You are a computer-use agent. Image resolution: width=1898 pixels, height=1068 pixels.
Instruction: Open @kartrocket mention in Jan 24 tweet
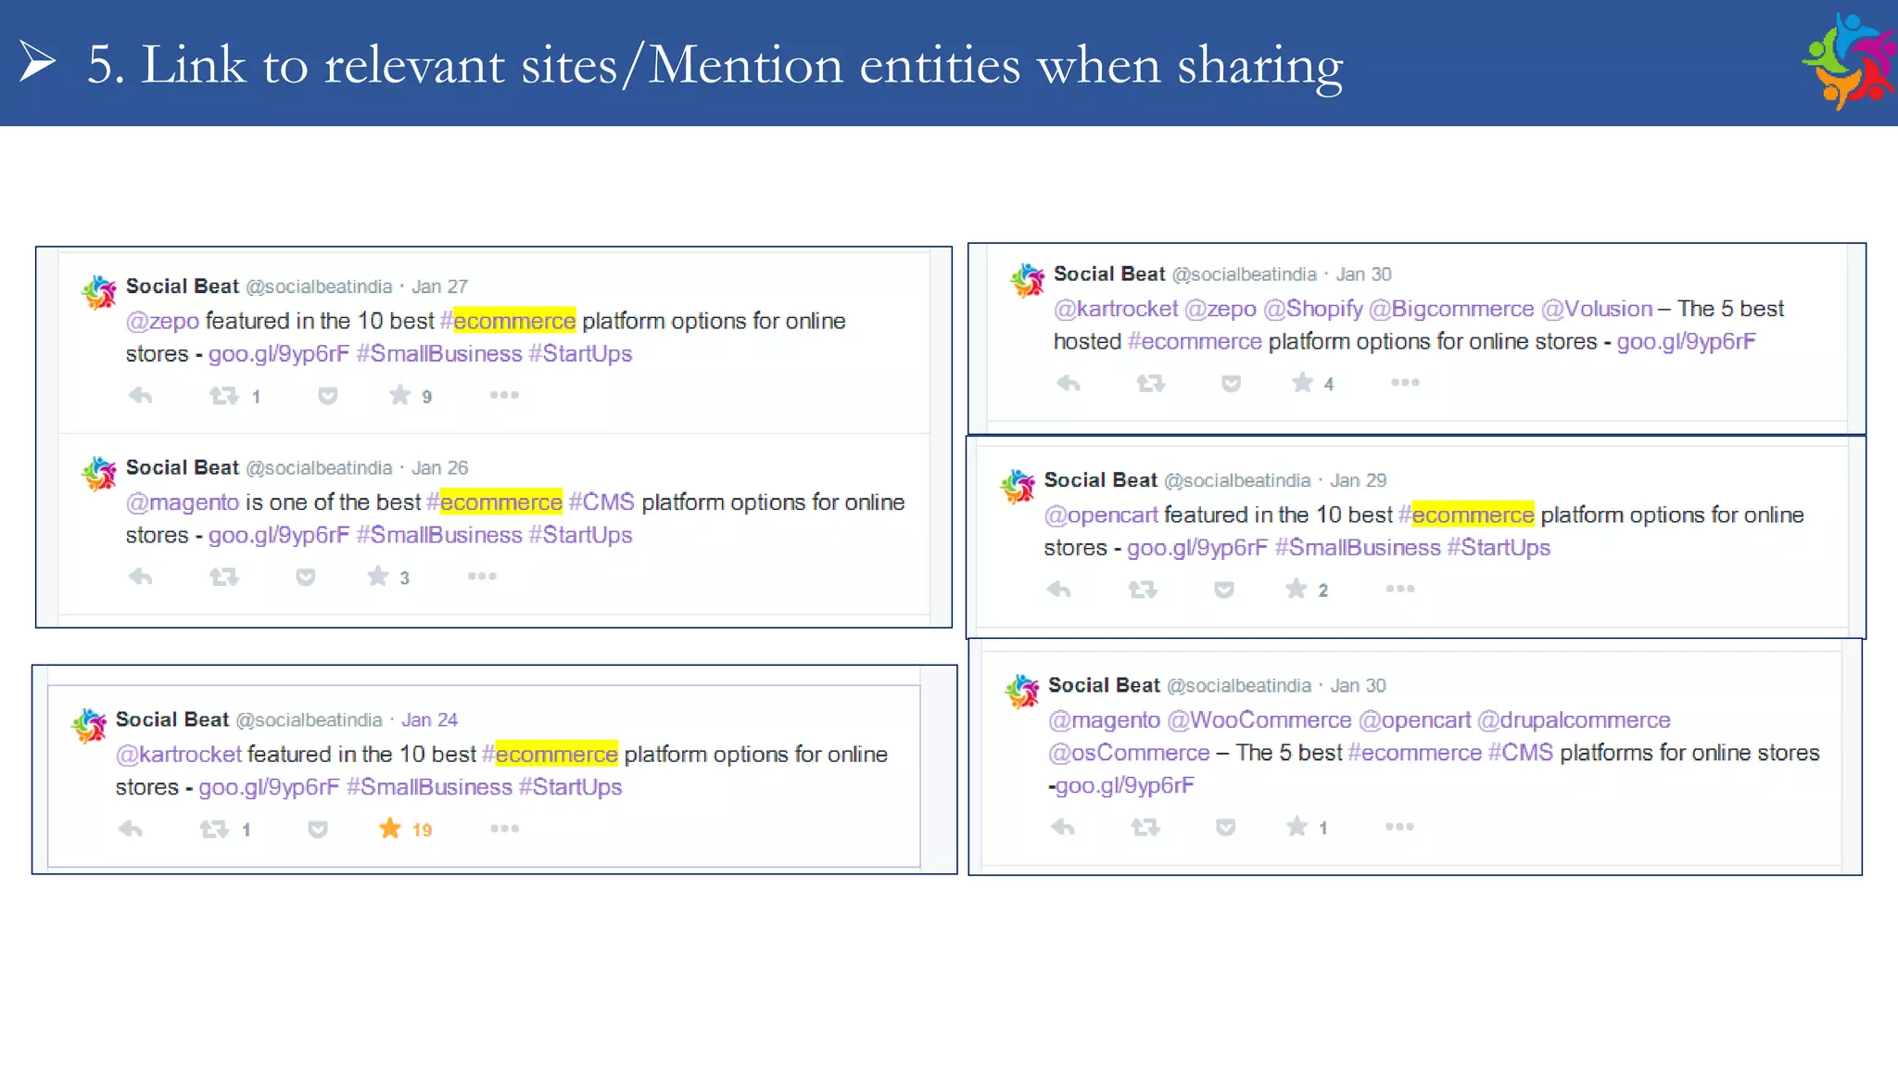179,755
